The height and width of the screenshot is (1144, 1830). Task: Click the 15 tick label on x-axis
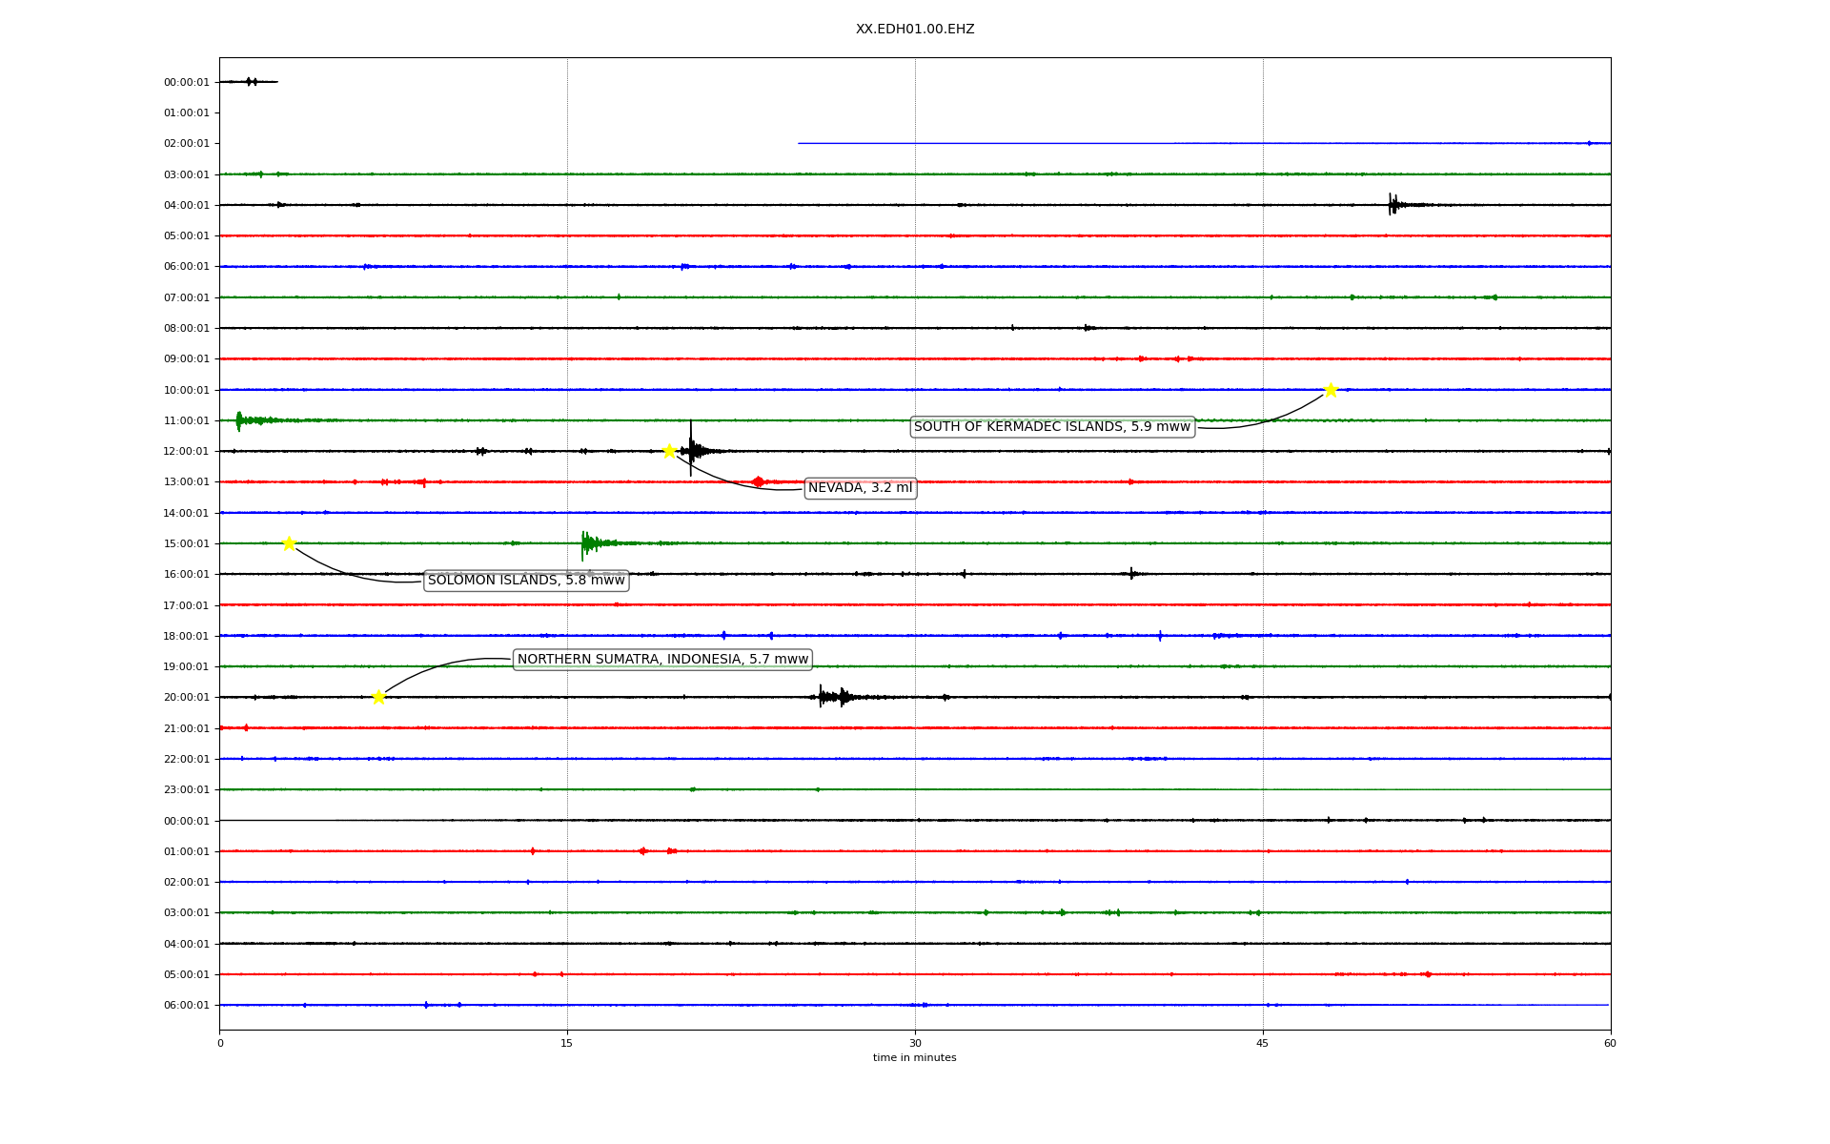567,1043
